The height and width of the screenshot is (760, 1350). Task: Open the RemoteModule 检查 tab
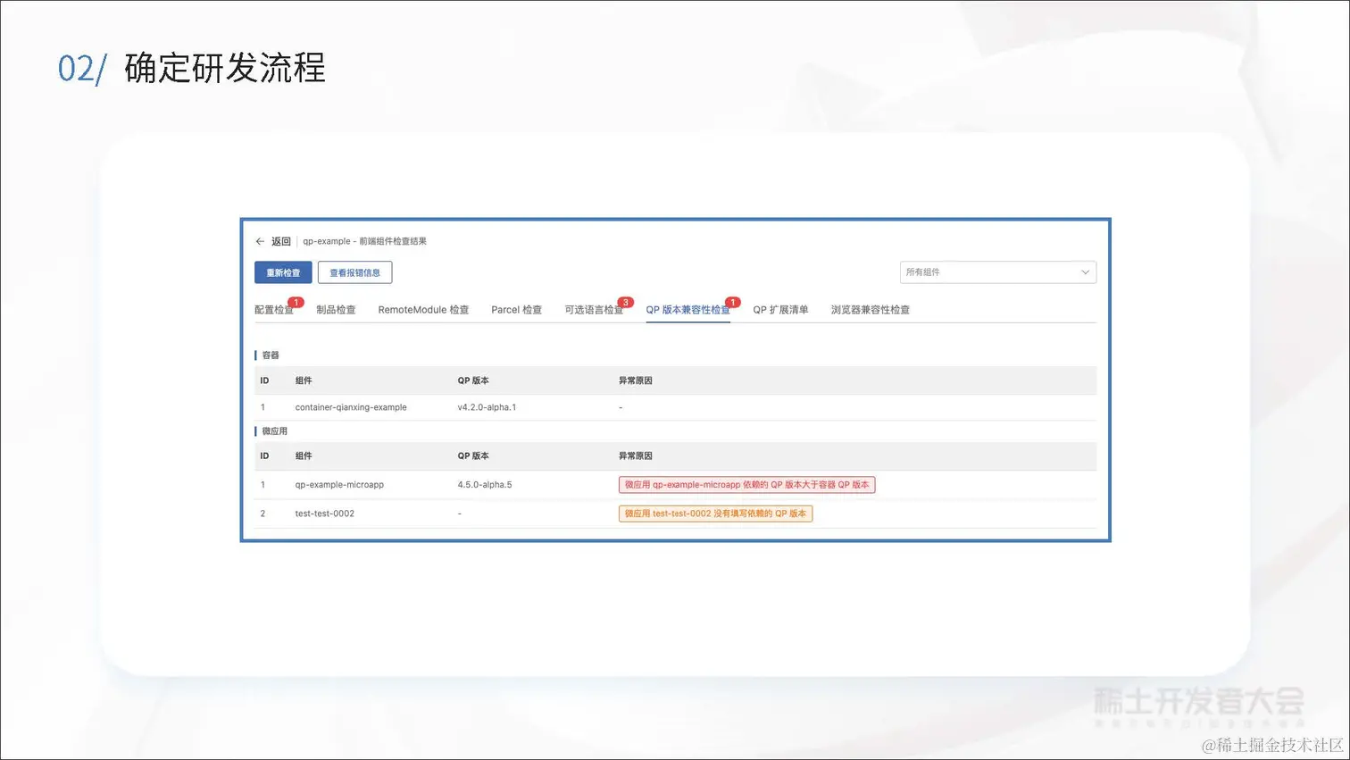[x=423, y=310]
